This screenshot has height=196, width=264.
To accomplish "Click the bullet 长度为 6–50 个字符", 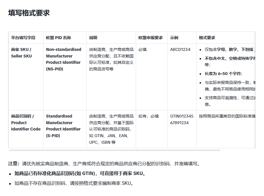I will (223, 74).
